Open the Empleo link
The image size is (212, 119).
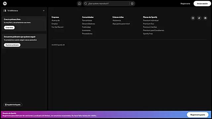[55, 24]
